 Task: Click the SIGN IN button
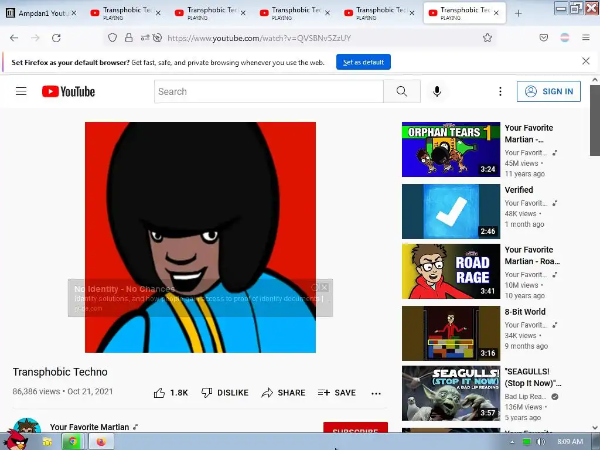548,91
